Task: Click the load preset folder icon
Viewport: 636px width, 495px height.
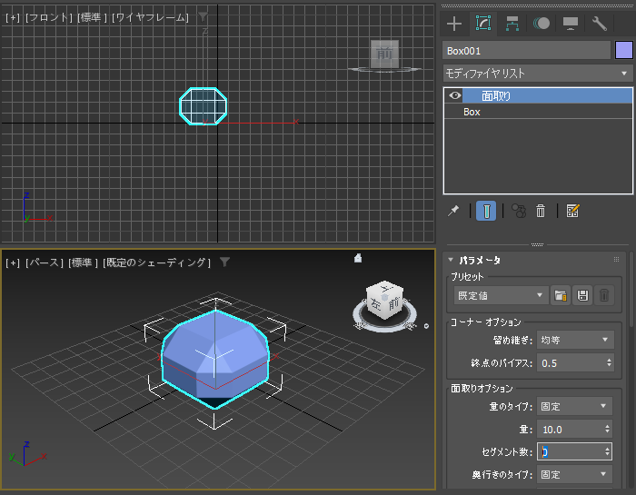Action: click(x=561, y=295)
